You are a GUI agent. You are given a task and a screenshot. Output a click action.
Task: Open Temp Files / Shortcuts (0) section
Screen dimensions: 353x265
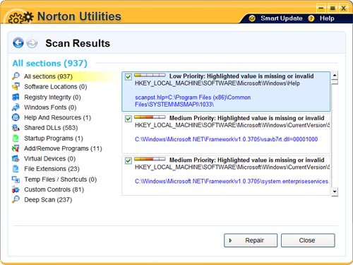tap(61, 179)
